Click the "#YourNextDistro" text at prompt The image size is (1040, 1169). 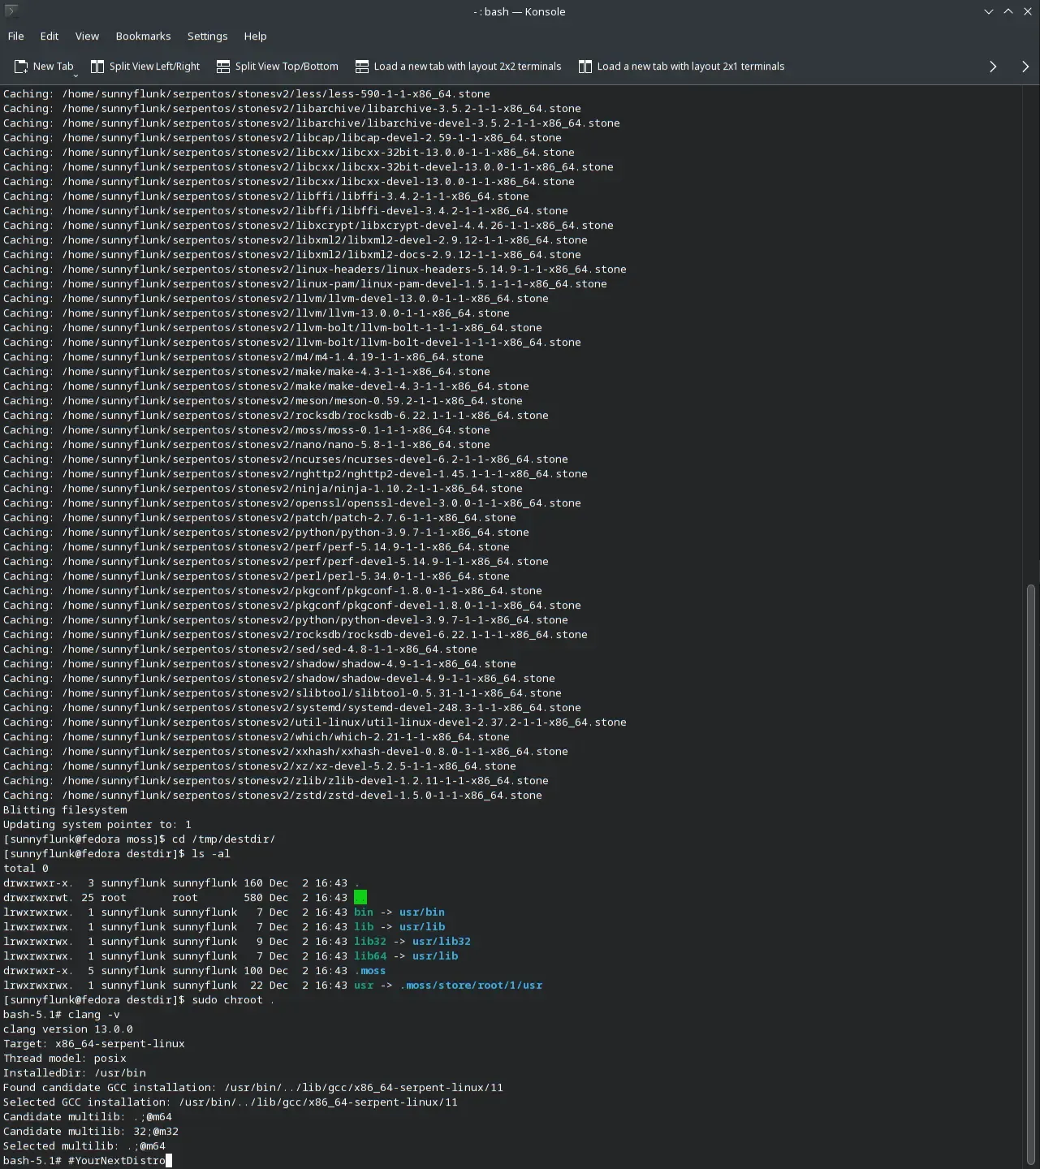pos(117,1161)
